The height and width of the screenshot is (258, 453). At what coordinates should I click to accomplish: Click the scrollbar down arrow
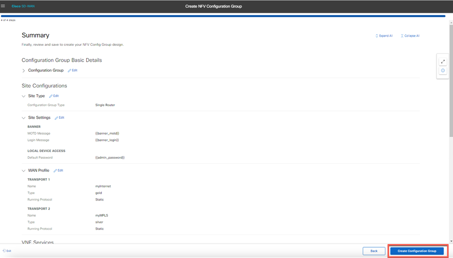[451, 241]
